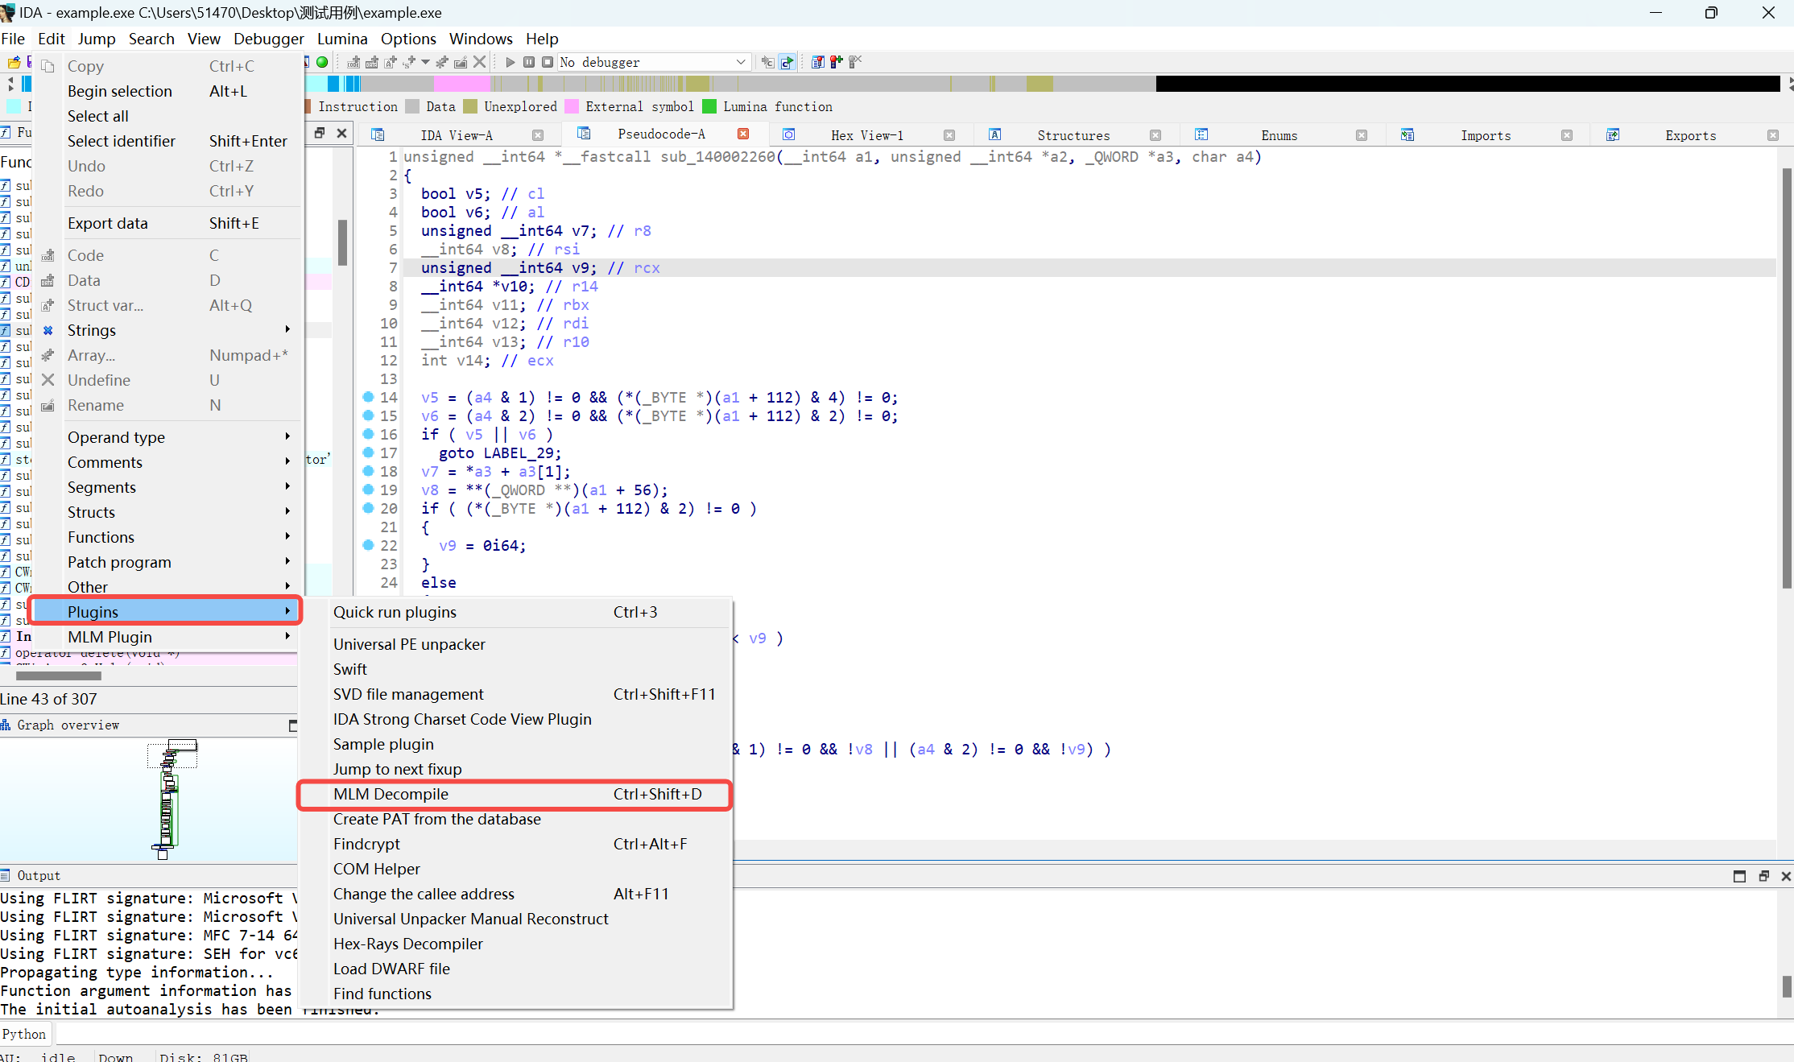1794x1062 pixels.
Task: Click the rename edit toolbar icon
Action: [x=461, y=62]
